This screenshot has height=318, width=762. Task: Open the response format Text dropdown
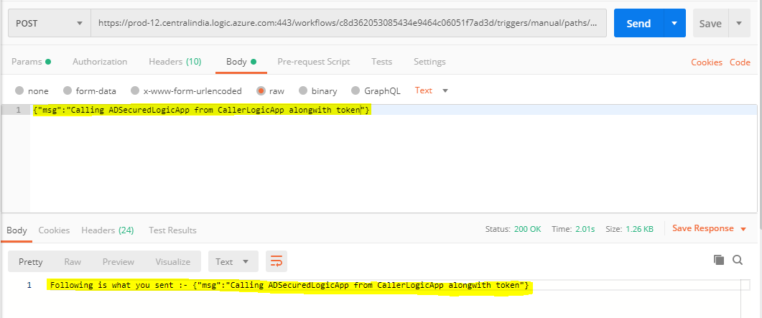click(232, 261)
